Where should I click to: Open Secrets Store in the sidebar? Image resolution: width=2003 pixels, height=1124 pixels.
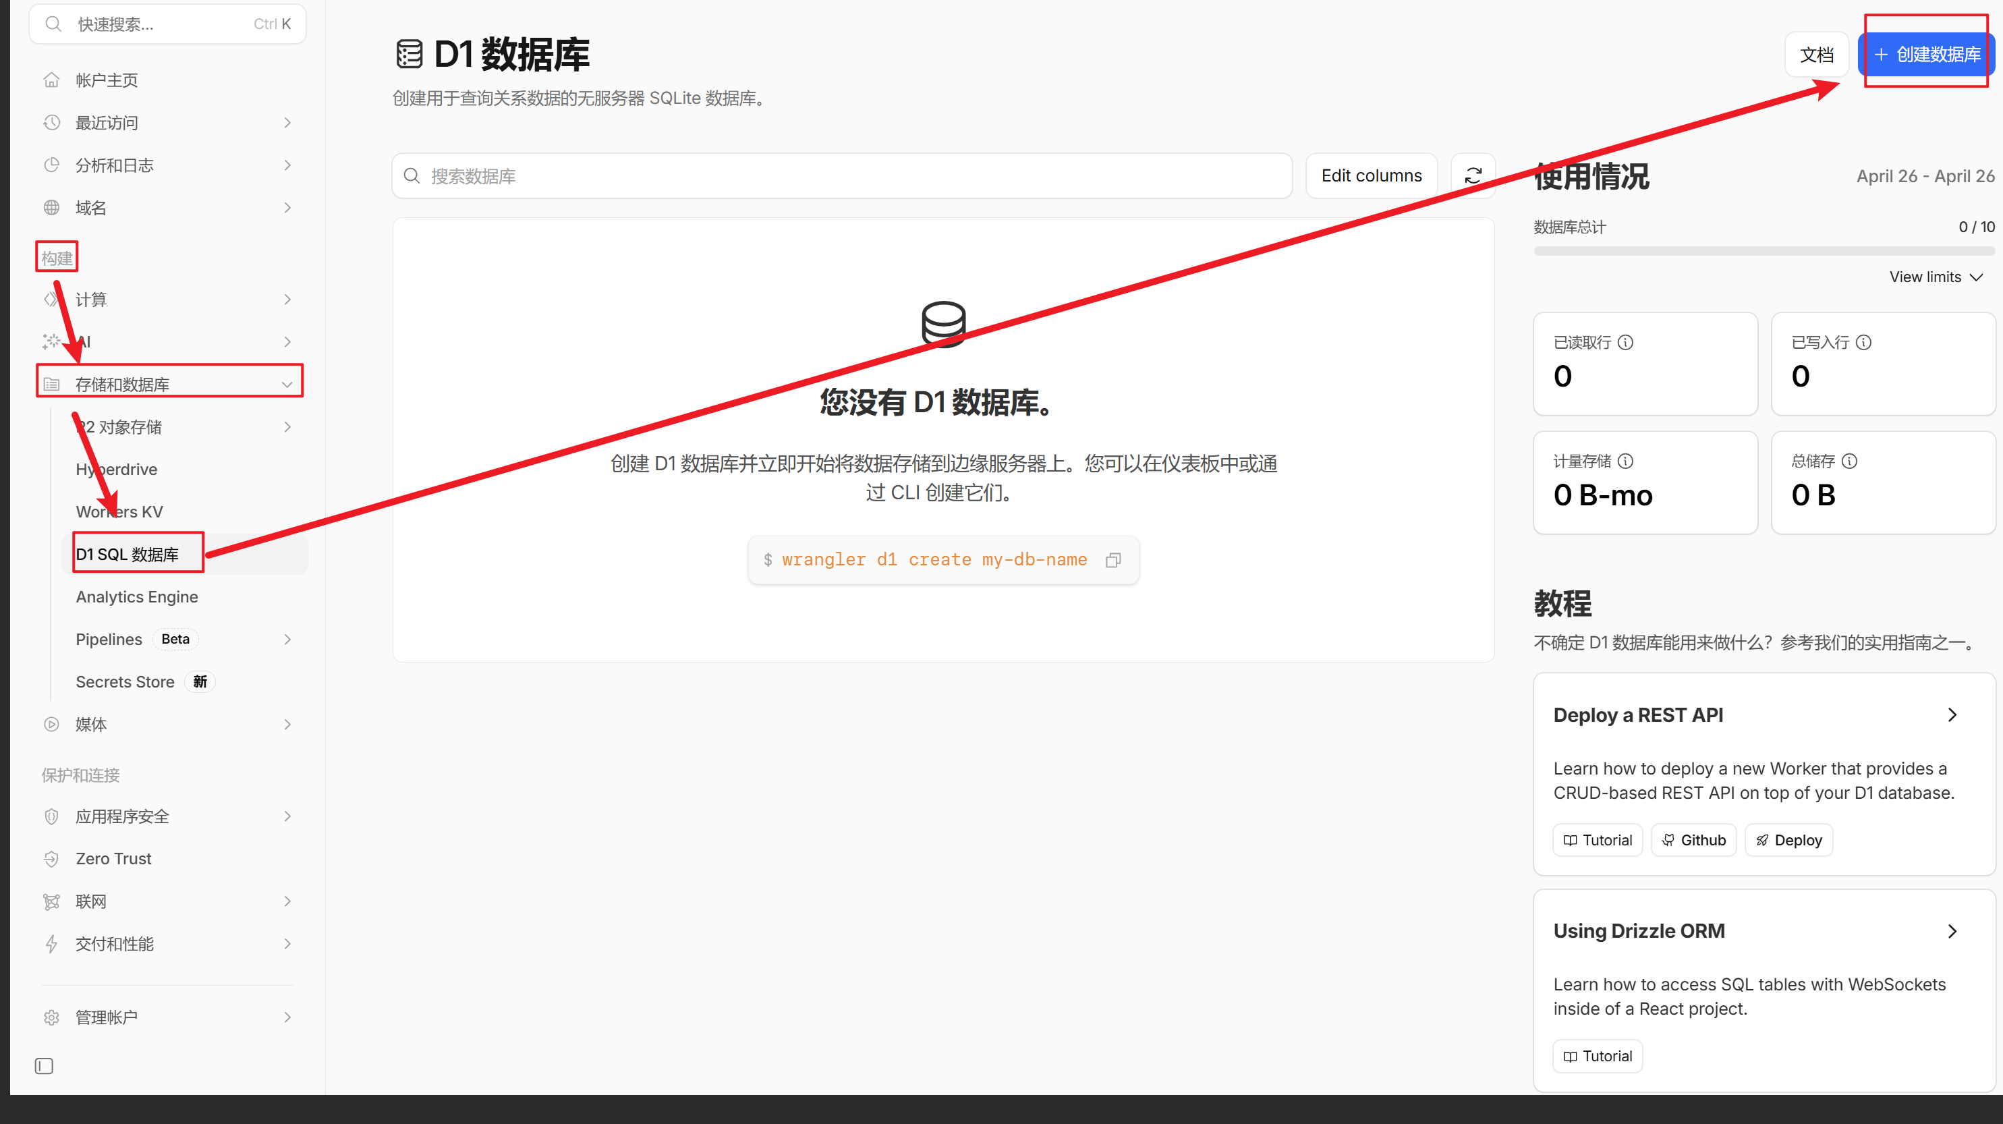click(125, 682)
